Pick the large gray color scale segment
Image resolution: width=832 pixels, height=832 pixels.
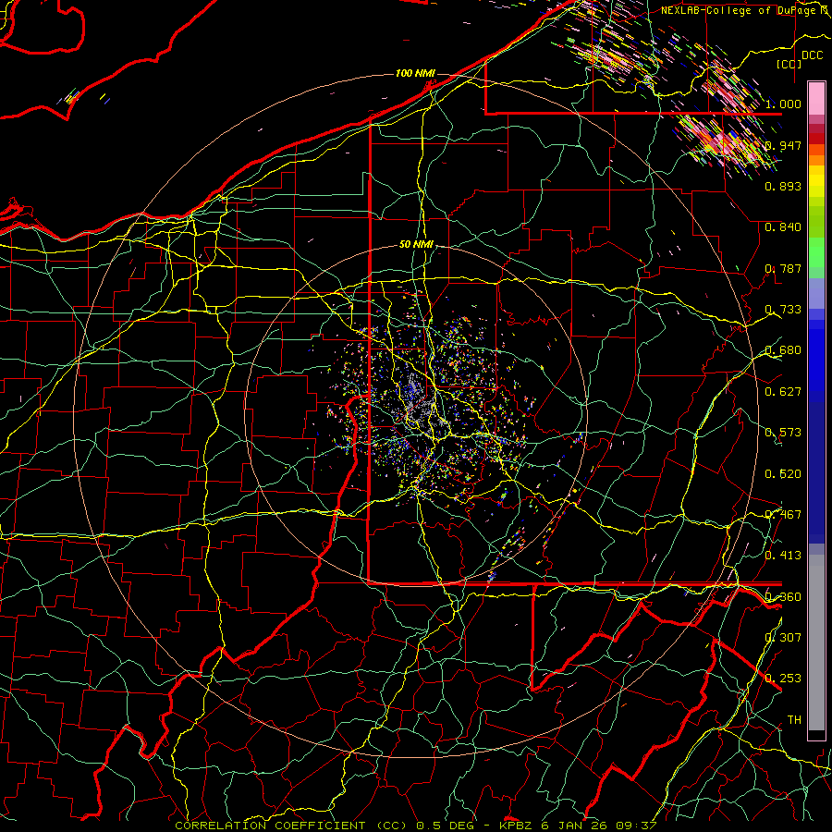[816, 642]
